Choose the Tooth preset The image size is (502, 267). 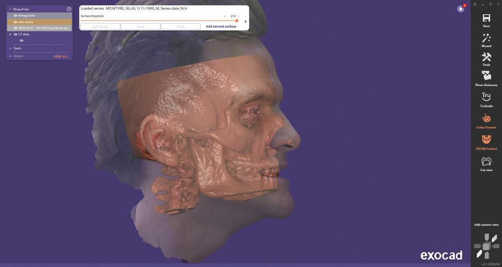[181, 27]
